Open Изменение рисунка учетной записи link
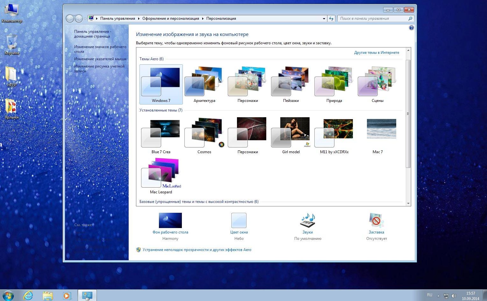 tap(99, 68)
